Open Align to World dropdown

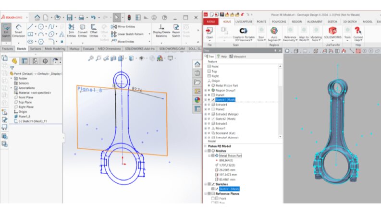point(304,38)
